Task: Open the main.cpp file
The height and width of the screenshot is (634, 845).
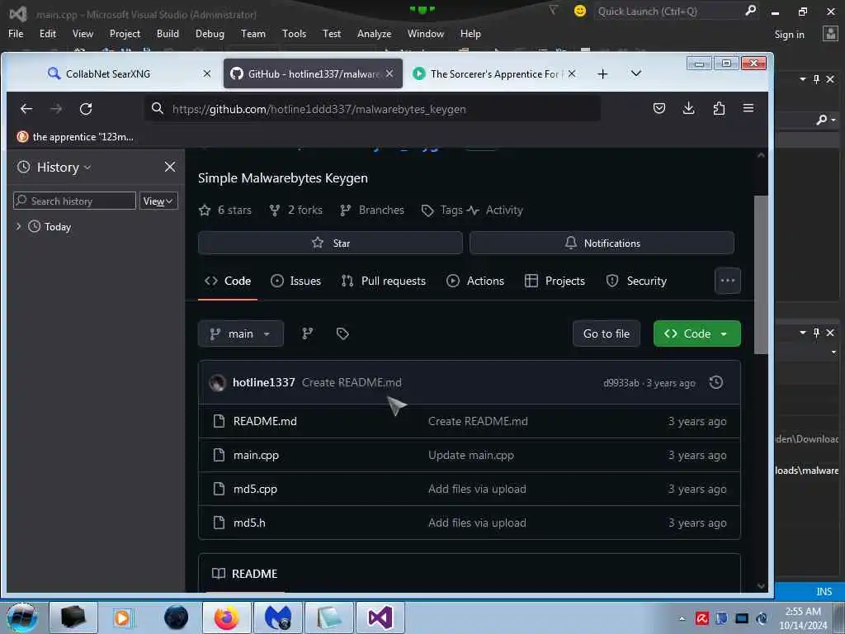Action: (x=256, y=455)
